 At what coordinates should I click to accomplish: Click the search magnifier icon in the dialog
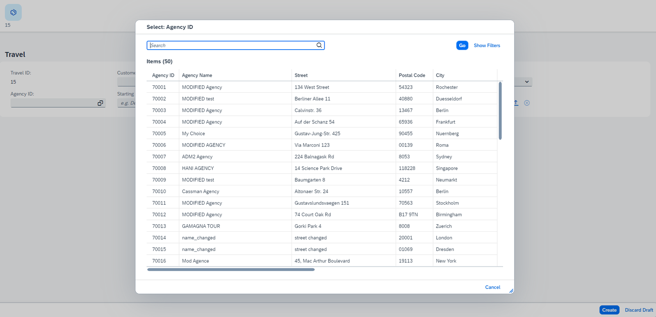coord(319,45)
